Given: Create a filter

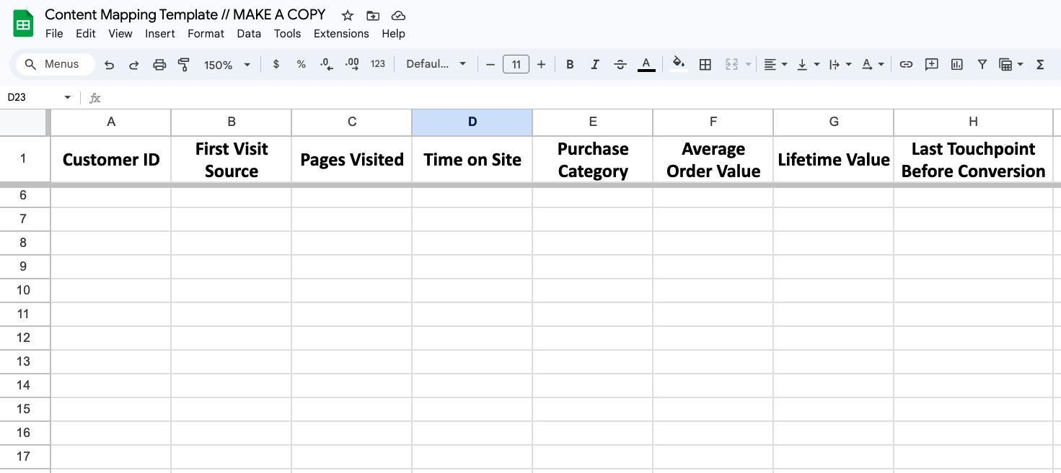Looking at the screenshot, I should 982,64.
